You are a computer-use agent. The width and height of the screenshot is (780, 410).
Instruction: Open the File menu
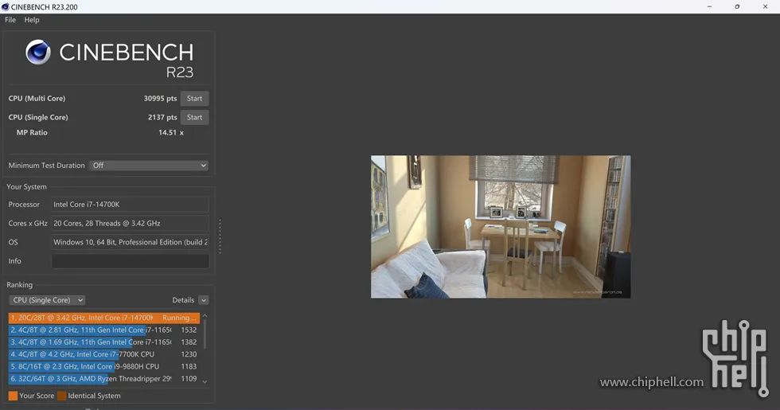click(x=10, y=20)
